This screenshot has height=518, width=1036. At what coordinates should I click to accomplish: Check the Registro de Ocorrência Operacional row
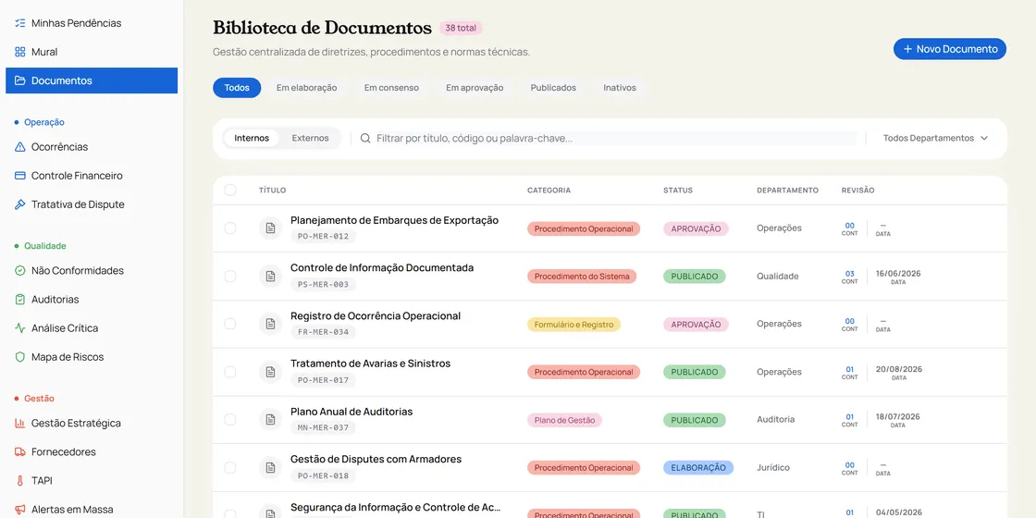tap(230, 324)
